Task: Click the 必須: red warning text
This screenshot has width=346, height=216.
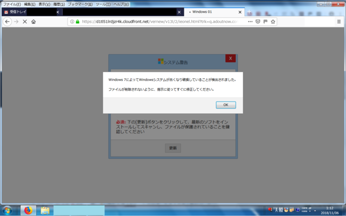Action: tap(121, 122)
